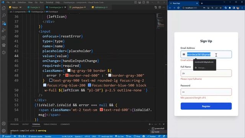Click the Full Name input field
Screen dimensions: 245x138
coord(206,73)
